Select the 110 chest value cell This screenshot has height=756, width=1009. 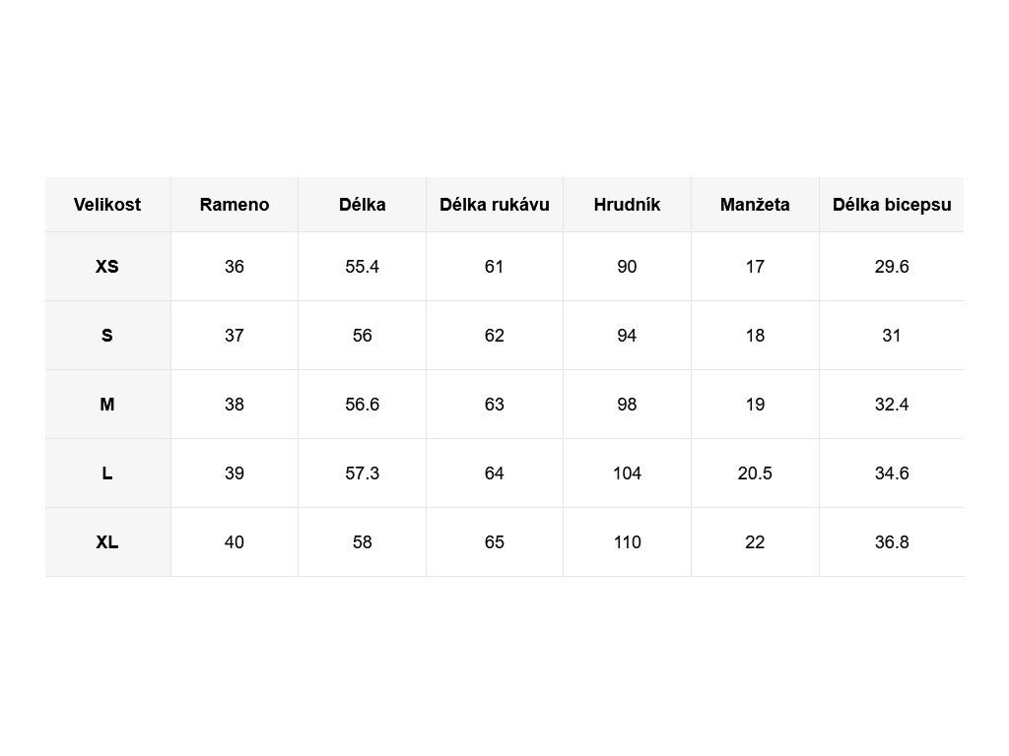[x=627, y=542]
